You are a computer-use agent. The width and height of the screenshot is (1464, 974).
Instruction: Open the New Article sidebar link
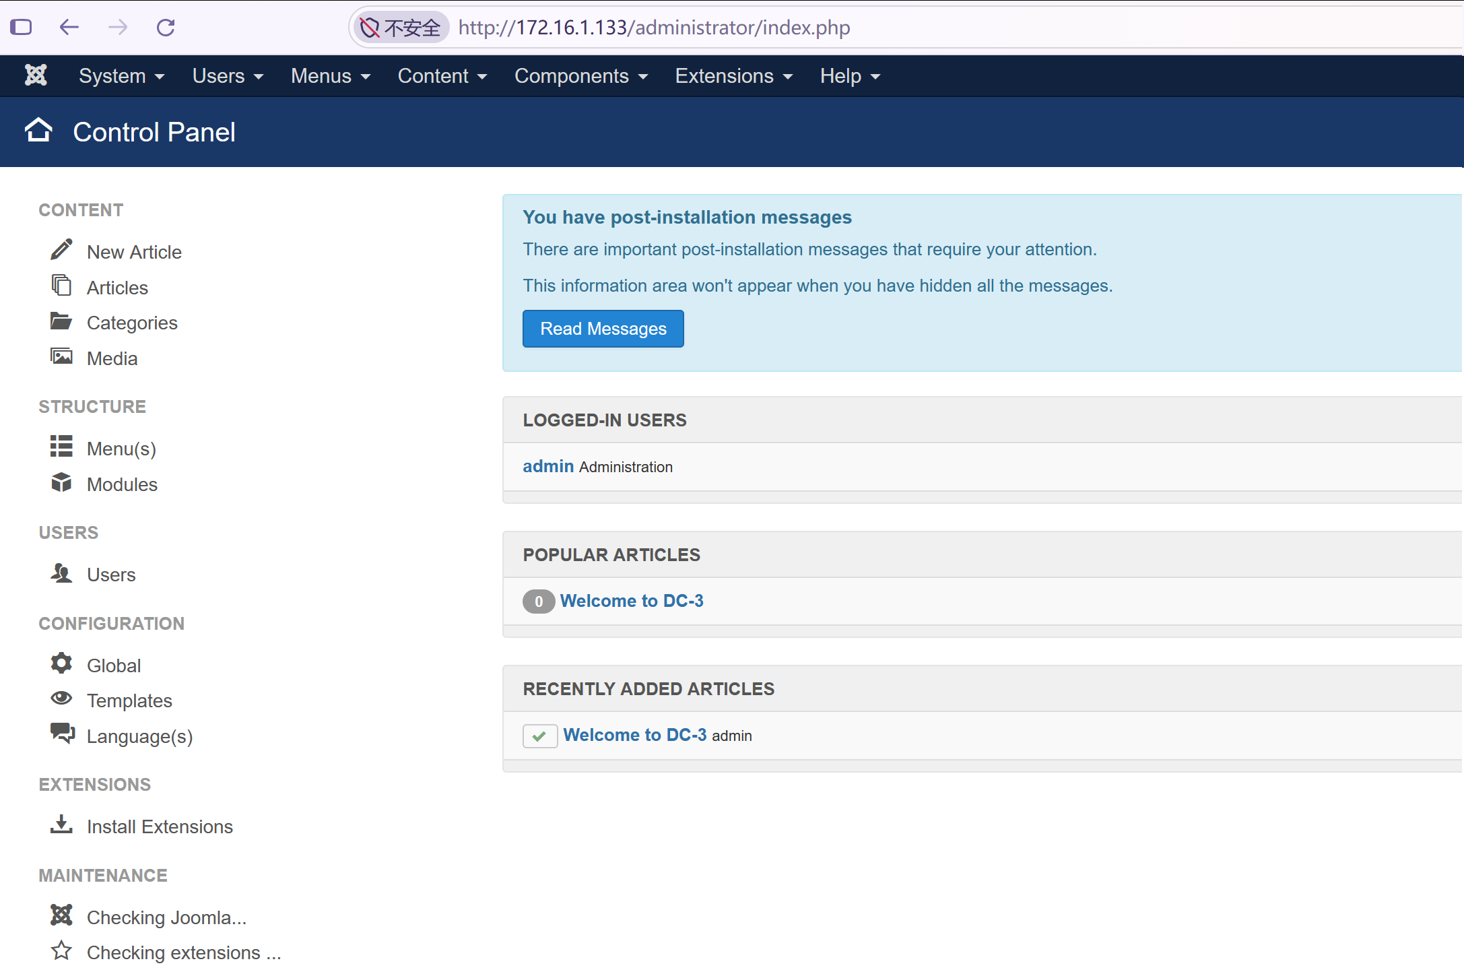click(x=134, y=252)
